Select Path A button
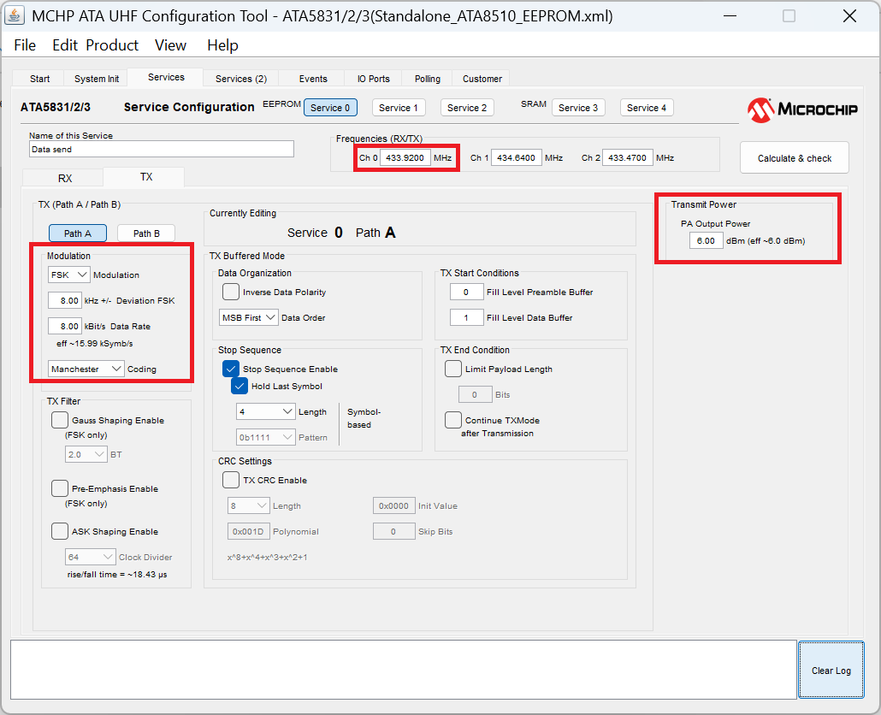881x715 pixels. (78, 233)
